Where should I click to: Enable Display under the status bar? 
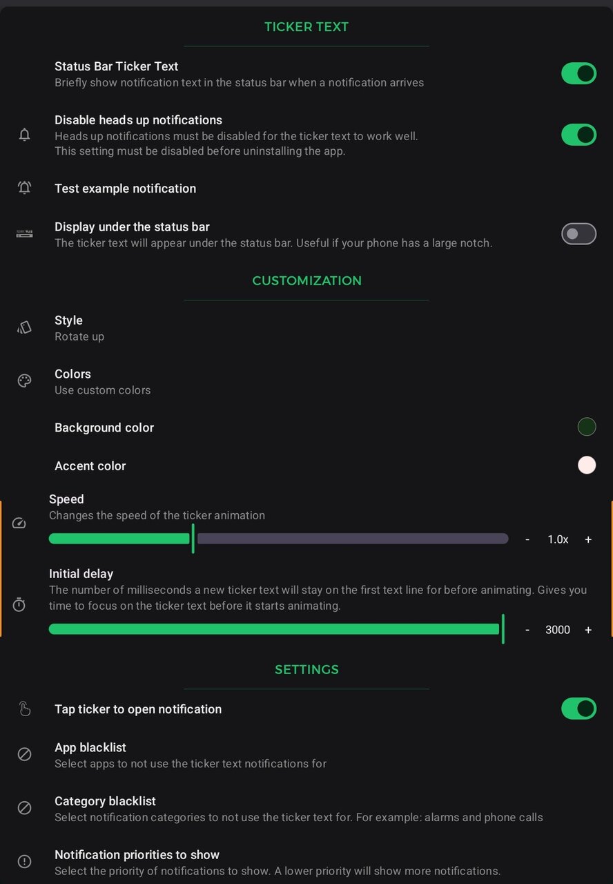[x=578, y=234]
